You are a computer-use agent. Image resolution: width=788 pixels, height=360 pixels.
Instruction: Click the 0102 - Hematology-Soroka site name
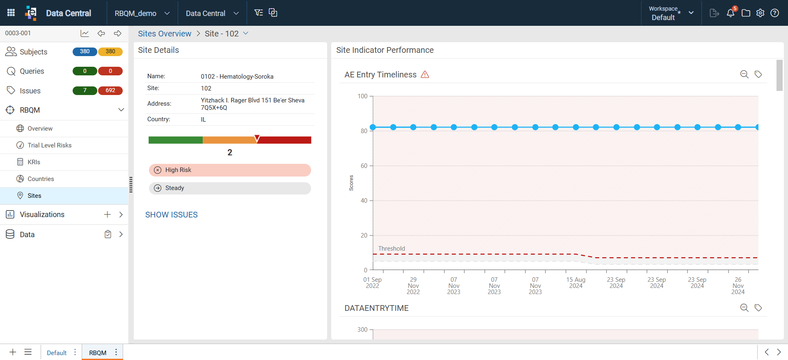click(237, 77)
